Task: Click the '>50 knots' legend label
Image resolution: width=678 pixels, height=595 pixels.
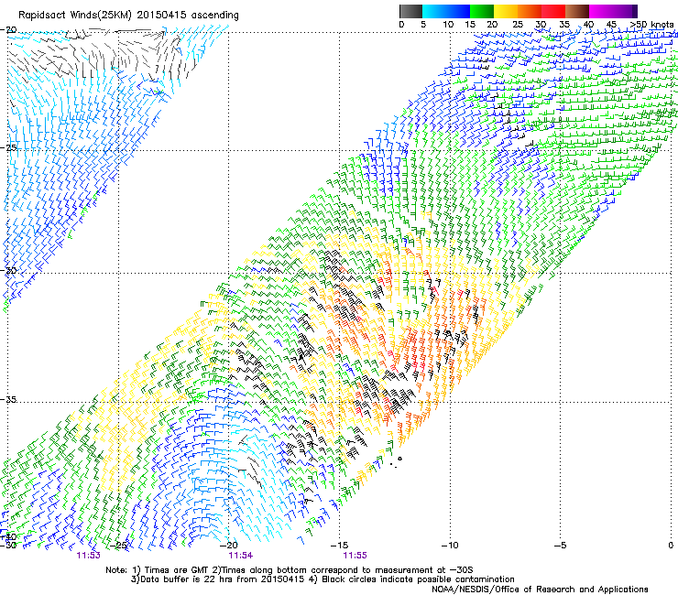Action: coord(651,25)
